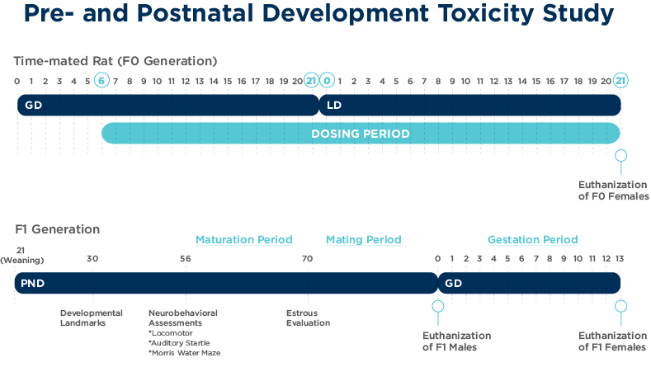The width and height of the screenshot is (651, 367).
Task: Click the 'Time-mated Rat (F0 Generation)' heading
Action: tap(116, 61)
